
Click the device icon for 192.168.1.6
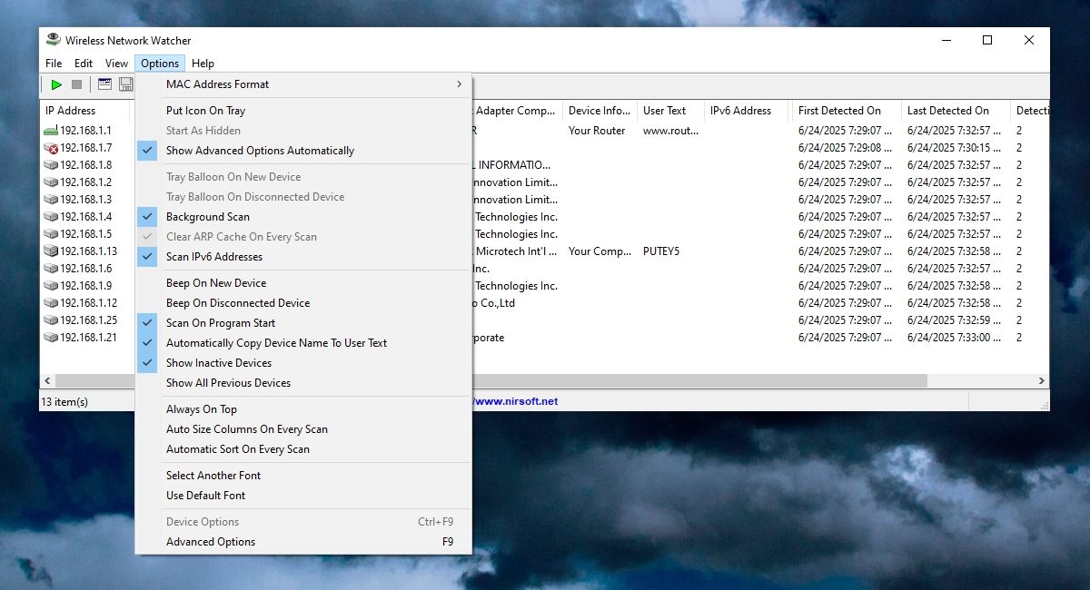tap(51, 269)
